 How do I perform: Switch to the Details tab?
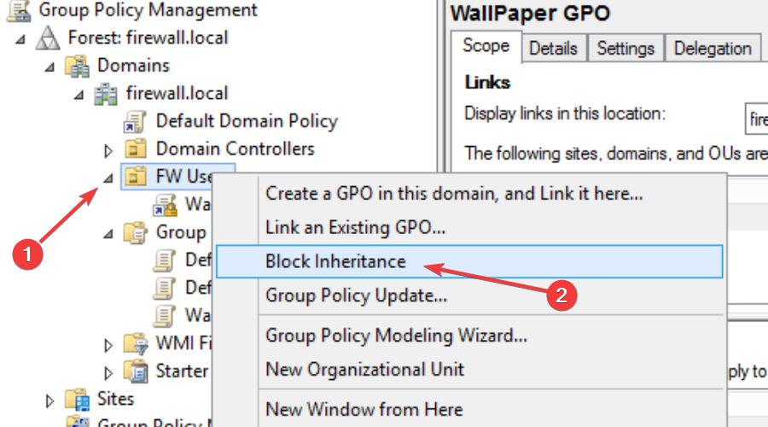coord(553,49)
